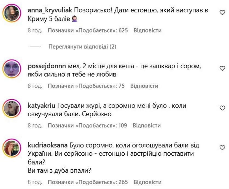Like anna_kryvuliak's comment with heart icon
The width and height of the screenshot is (229, 189).
pyautogui.click(x=222, y=12)
